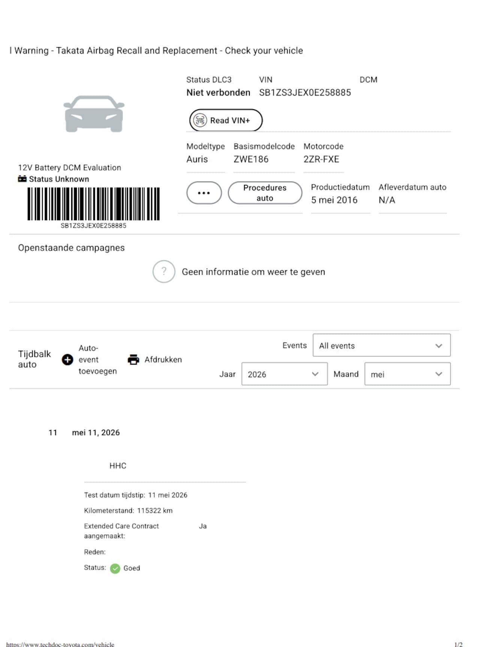Click the question mark circle icon
Screen dimensions: 480x647
[164, 271]
